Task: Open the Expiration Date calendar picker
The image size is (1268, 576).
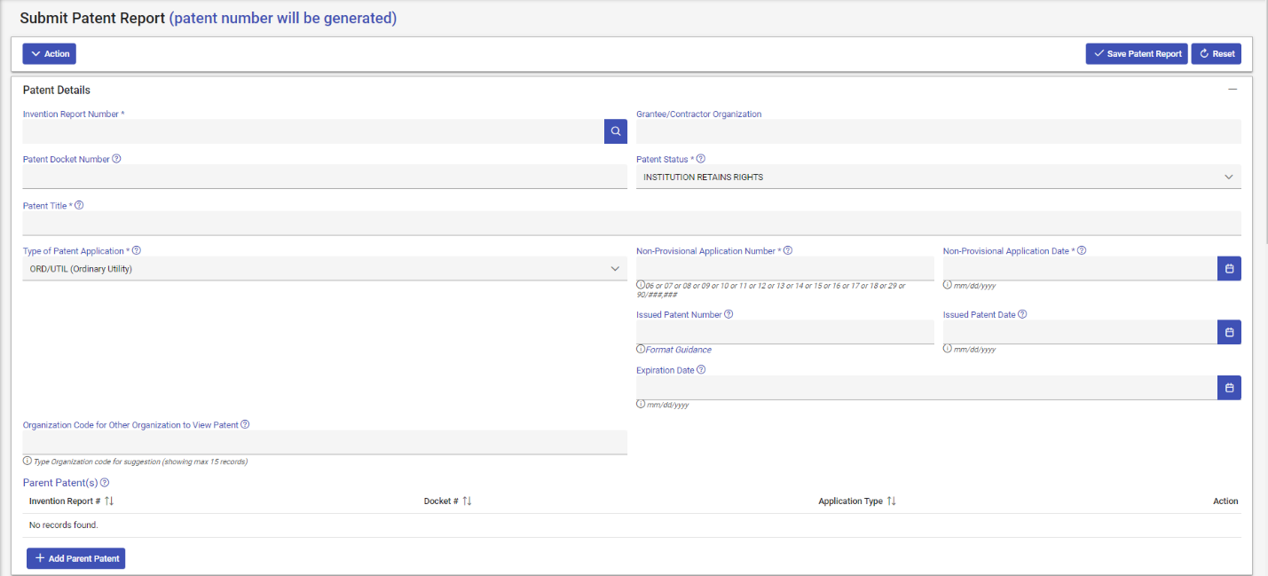Action: click(1229, 388)
